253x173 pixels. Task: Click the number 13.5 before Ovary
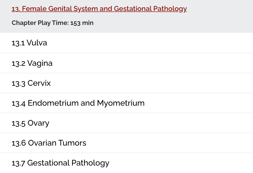pos(18,123)
